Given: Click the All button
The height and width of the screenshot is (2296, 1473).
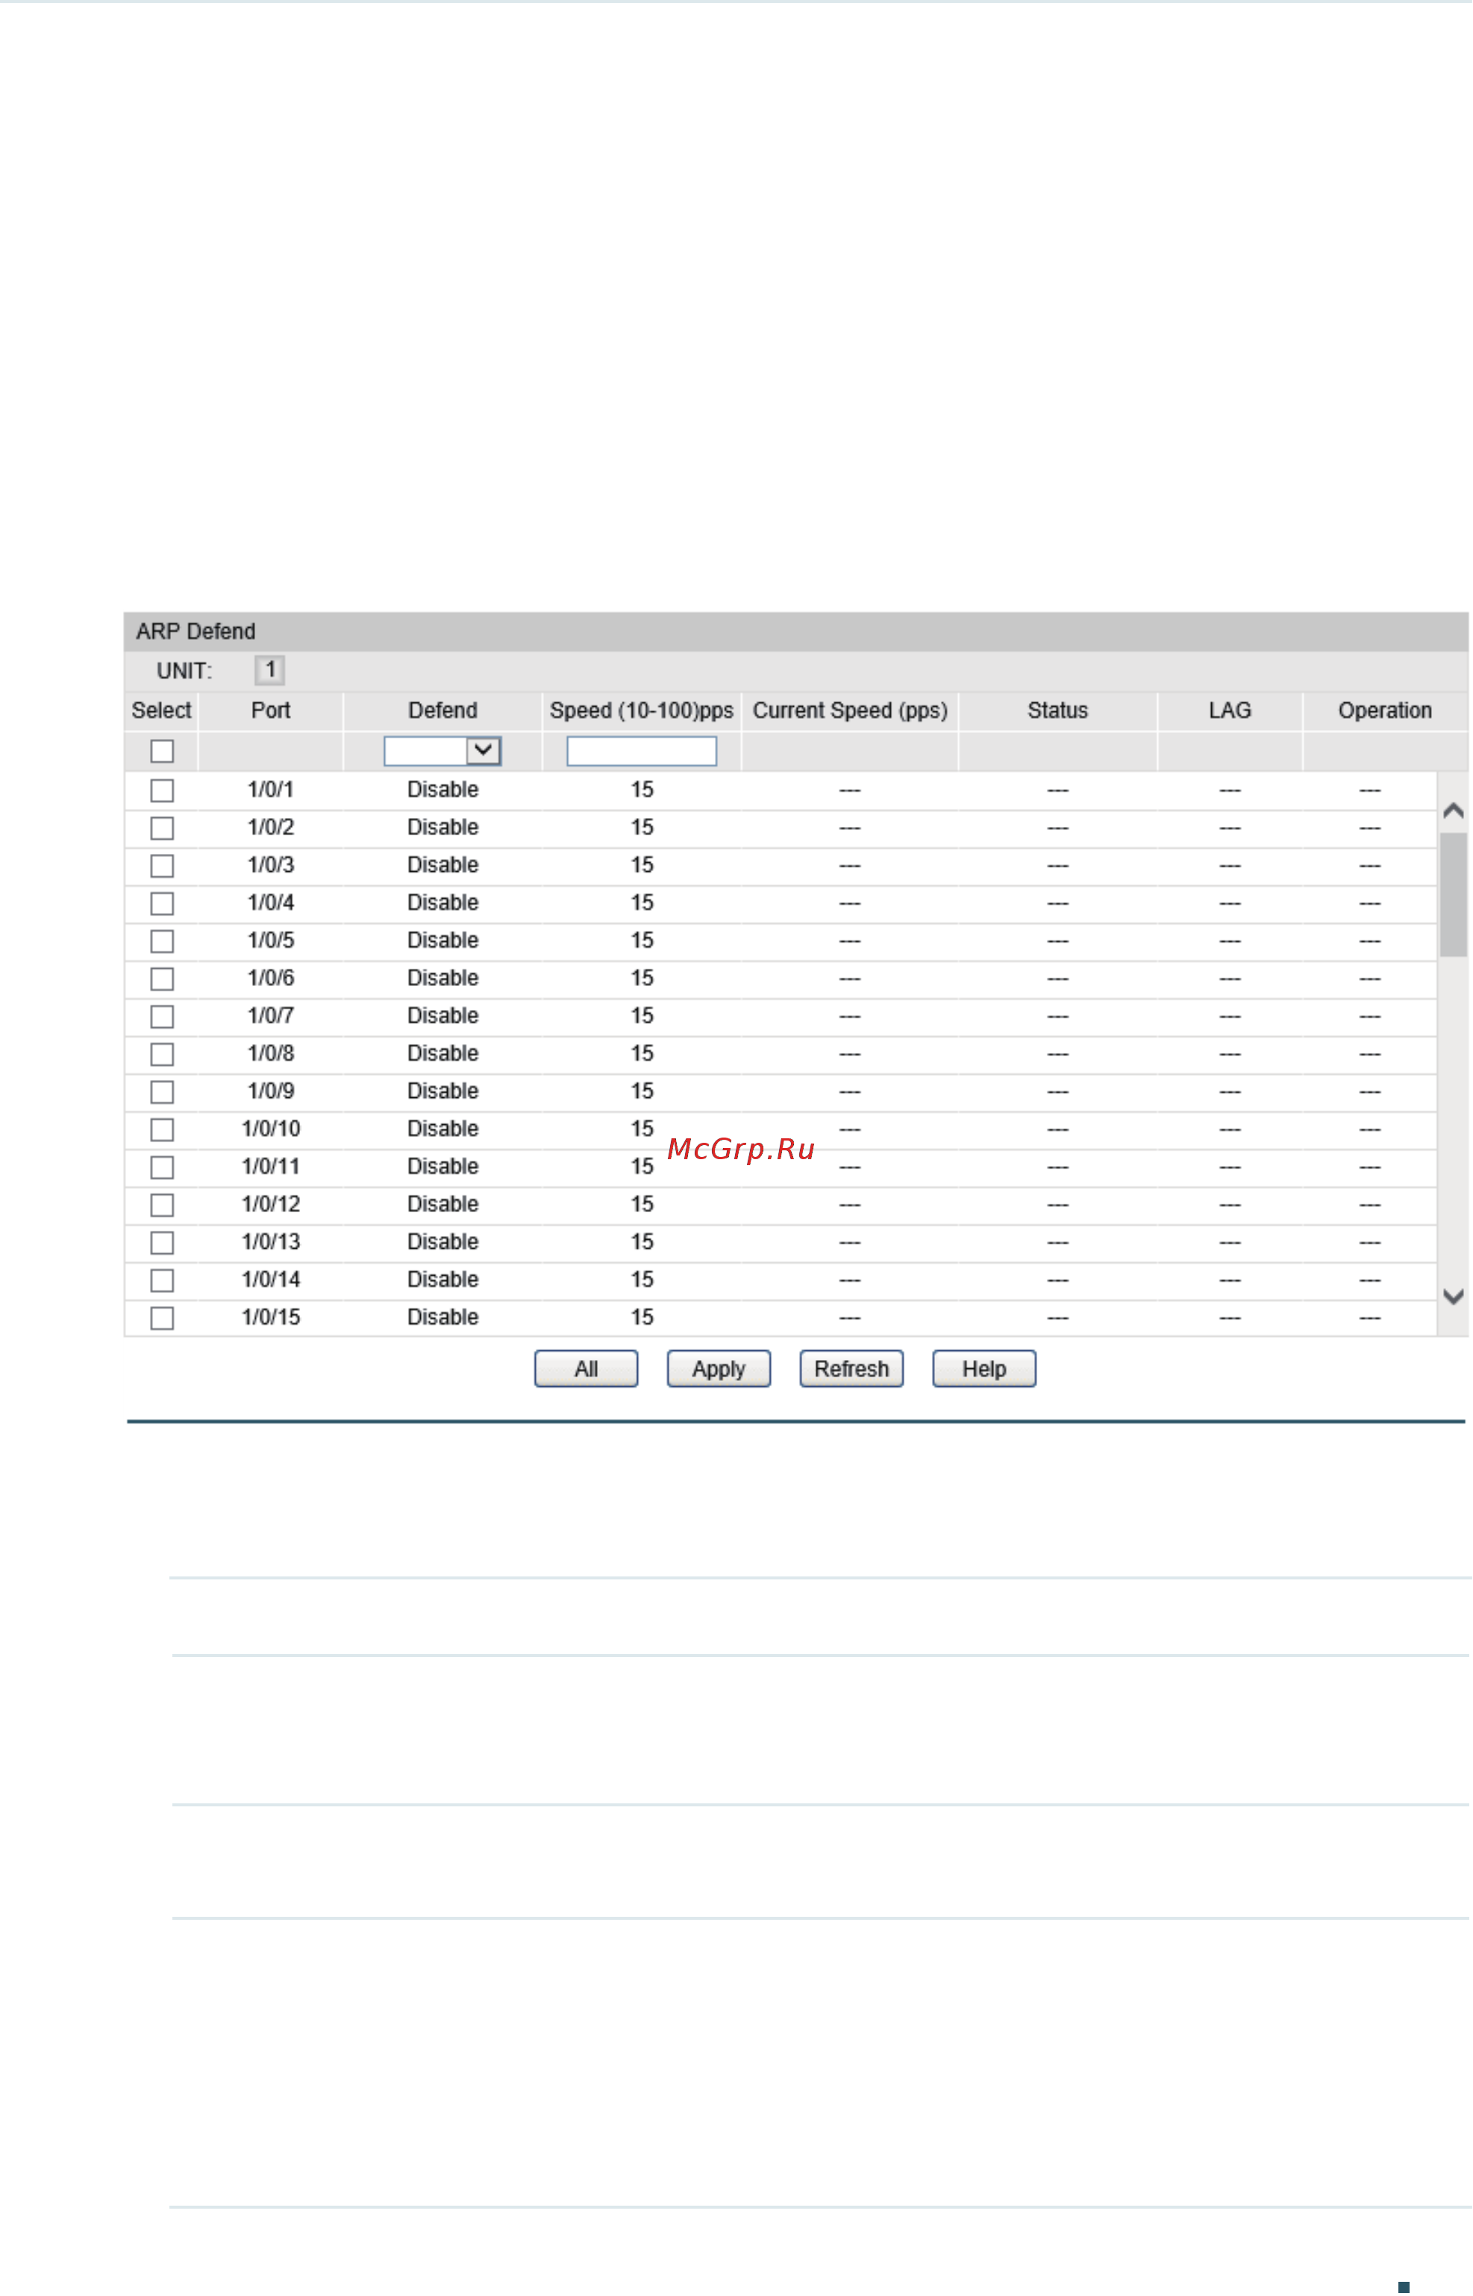Looking at the screenshot, I should tap(587, 1369).
